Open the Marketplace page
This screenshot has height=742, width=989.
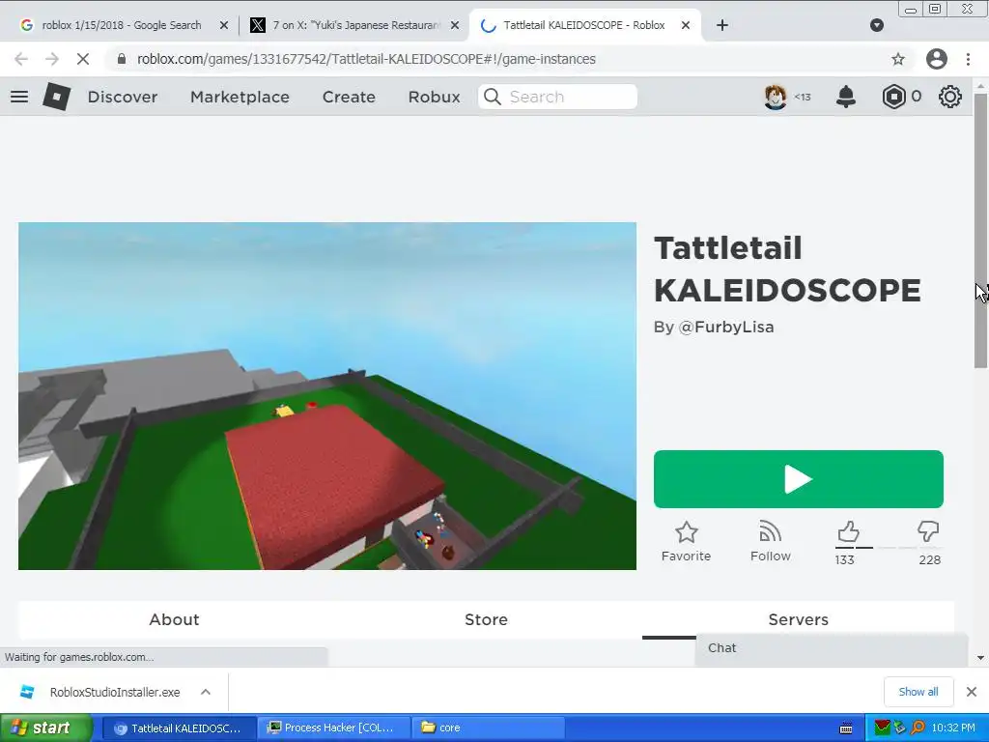pos(240,97)
